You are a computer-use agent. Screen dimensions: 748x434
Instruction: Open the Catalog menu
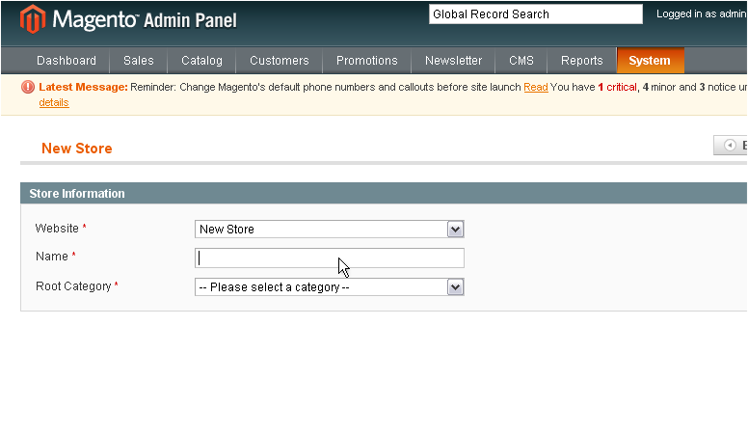[201, 61]
